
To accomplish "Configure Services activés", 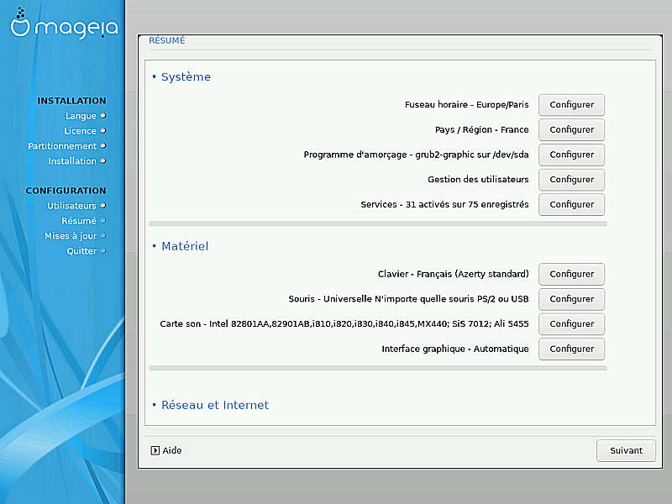I will (571, 204).
